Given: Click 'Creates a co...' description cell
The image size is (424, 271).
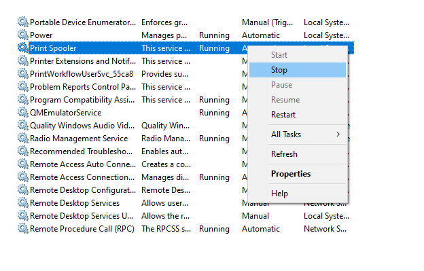Looking at the screenshot, I should (x=166, y=164).
